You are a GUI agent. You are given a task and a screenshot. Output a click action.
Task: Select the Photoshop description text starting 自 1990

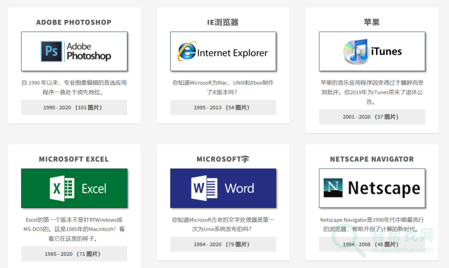click(74, 87)
